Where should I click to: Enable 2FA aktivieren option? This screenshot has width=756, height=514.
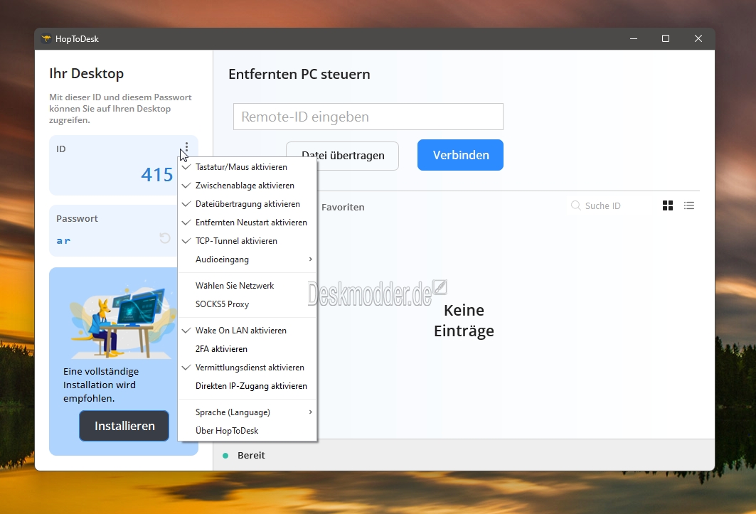click(247, 348)
